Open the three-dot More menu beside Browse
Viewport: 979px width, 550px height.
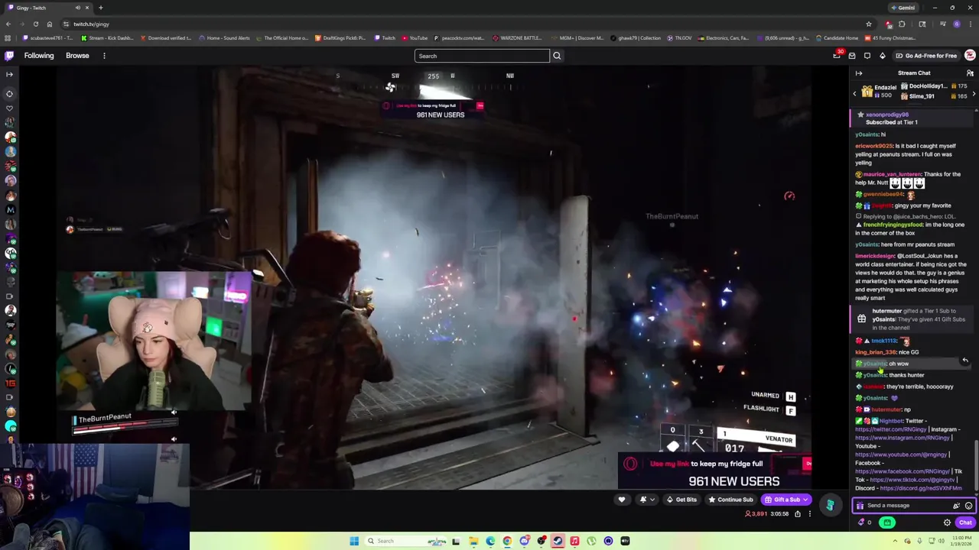tap(104, 56)
